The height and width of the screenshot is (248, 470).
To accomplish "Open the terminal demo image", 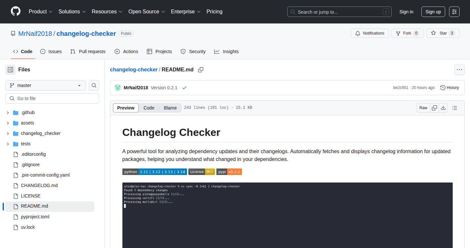I will click(x=287, y=215).
